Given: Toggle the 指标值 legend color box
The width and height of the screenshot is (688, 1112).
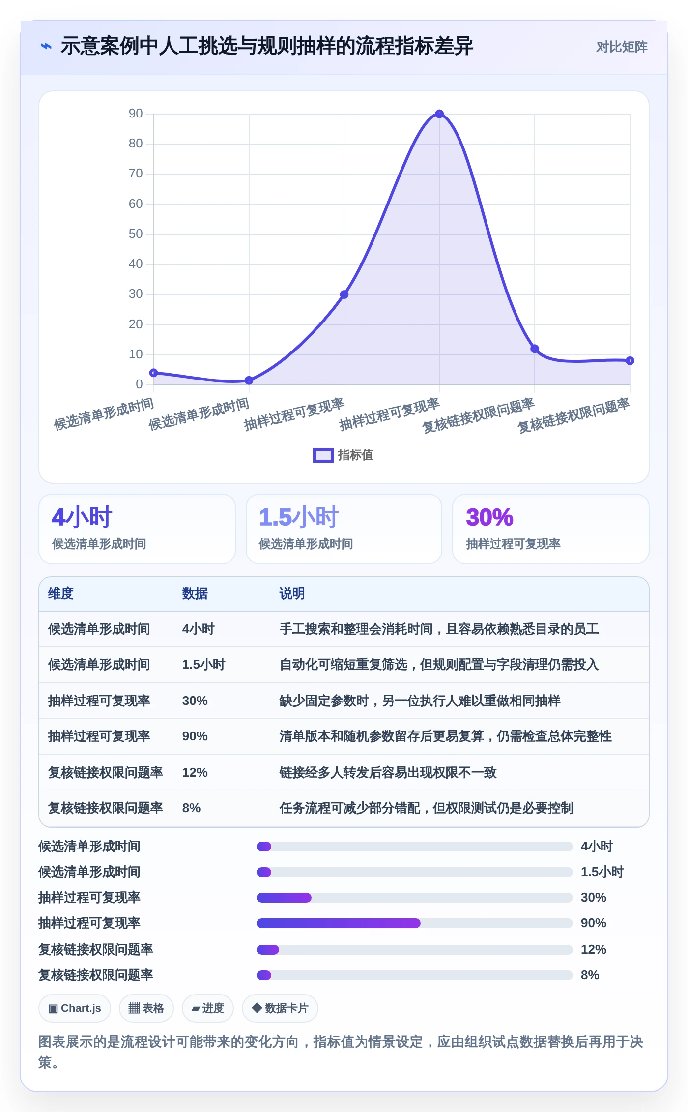Looking at the screenshot, I should [323, 455].
